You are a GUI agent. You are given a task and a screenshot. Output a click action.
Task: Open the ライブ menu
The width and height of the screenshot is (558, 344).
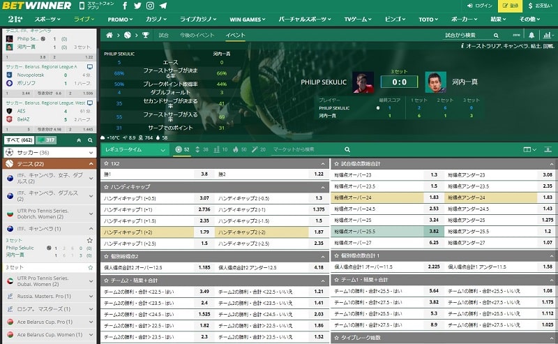[84, 20]
